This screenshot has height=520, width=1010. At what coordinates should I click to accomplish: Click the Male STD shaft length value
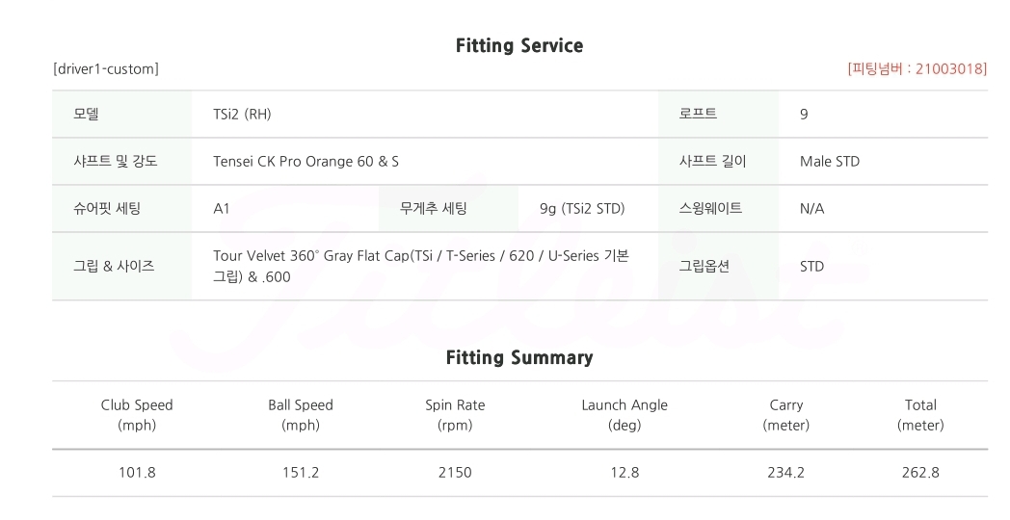click(829, 161)
